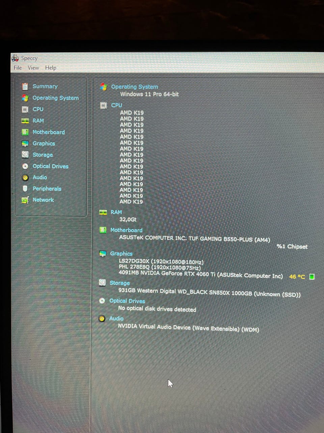Click the No optical disk drives detected text
324x433 pixels.
pyautogui.click(x=157, y=309)
